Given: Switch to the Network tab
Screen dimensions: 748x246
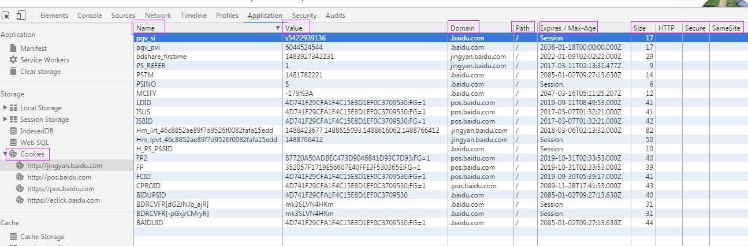Looking at the screenshot, I should [158, 16].
